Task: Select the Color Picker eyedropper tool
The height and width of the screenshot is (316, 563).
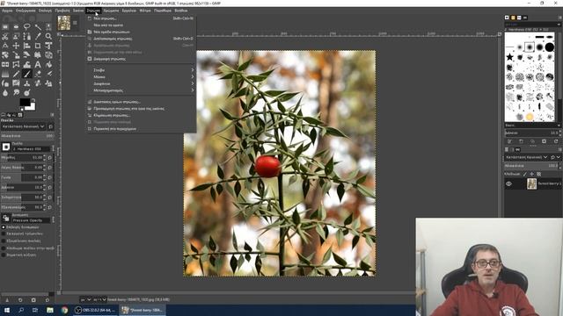Action: click(x=38, y=37)
